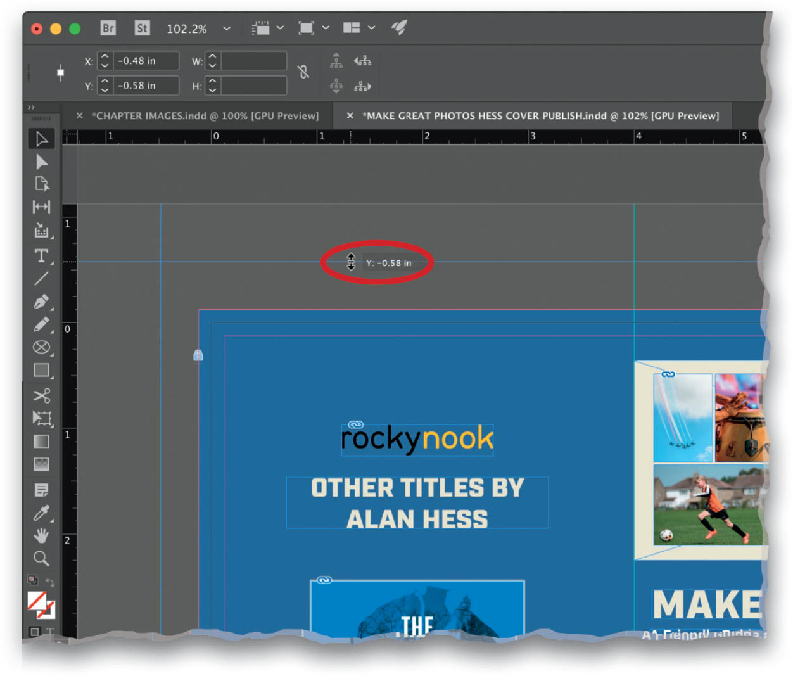Select the Content Collector tool
The height and width of the screenshot is (676, 793).
pos(41,231)
